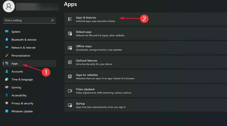This screenshot has height=126, width=227.
Task: Click the Personalization paintbrush icon
Action: (7, 55)
